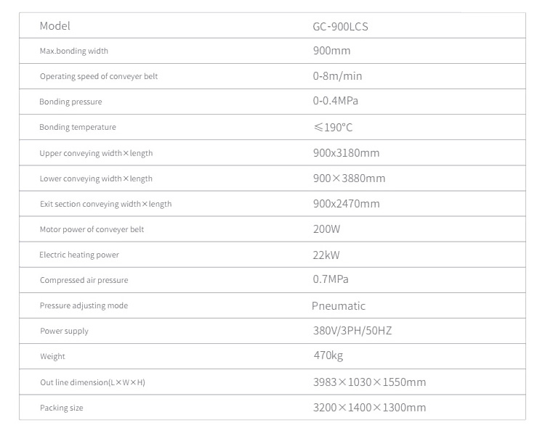This screenshot has width=545, height=436.
Task: Click the Exit section conveying label
Action: tap(105, 204)
